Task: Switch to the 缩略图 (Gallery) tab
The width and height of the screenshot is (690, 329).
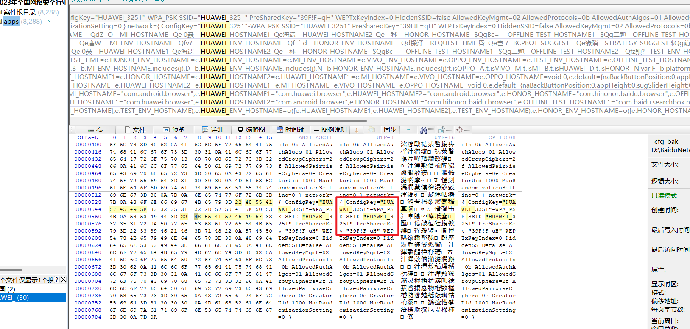Action: tap(251, 130)
